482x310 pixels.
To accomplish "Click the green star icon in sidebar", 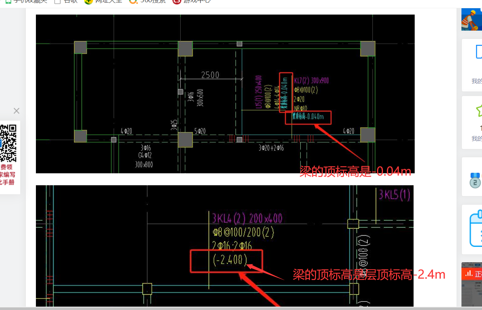I will click(x=479, y=110).
